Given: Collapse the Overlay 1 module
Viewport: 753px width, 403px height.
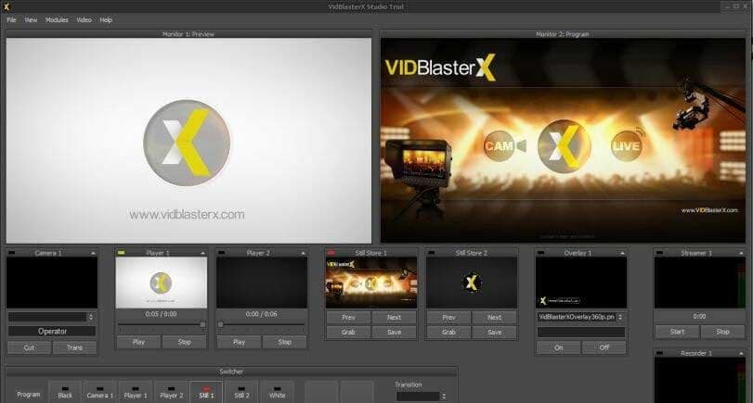Looking at the screenshot, I should 622,253.
